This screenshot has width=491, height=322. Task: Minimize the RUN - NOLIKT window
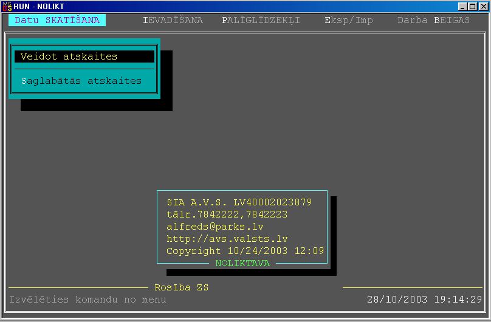click(462, 6)
